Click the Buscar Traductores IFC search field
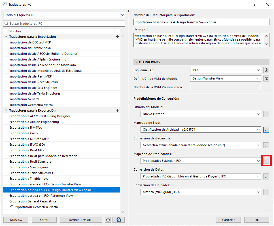274x226 pixels. (x=64, y=24)
